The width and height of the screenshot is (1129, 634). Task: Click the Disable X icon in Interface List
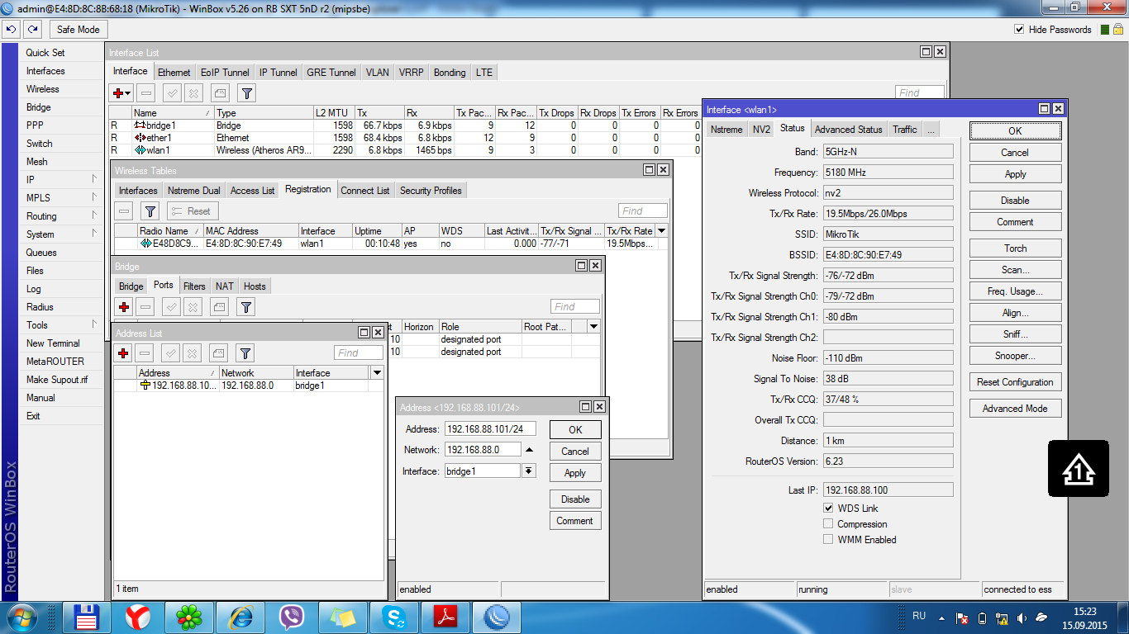click(193, 93)
